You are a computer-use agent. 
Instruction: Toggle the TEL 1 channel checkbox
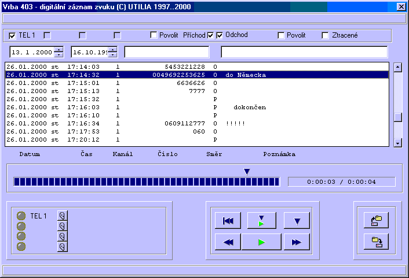[13, 36]
